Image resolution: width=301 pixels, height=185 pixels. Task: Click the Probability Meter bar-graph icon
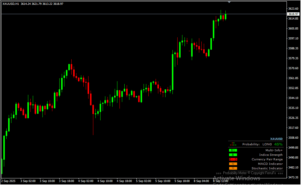(x=233, y=144)
